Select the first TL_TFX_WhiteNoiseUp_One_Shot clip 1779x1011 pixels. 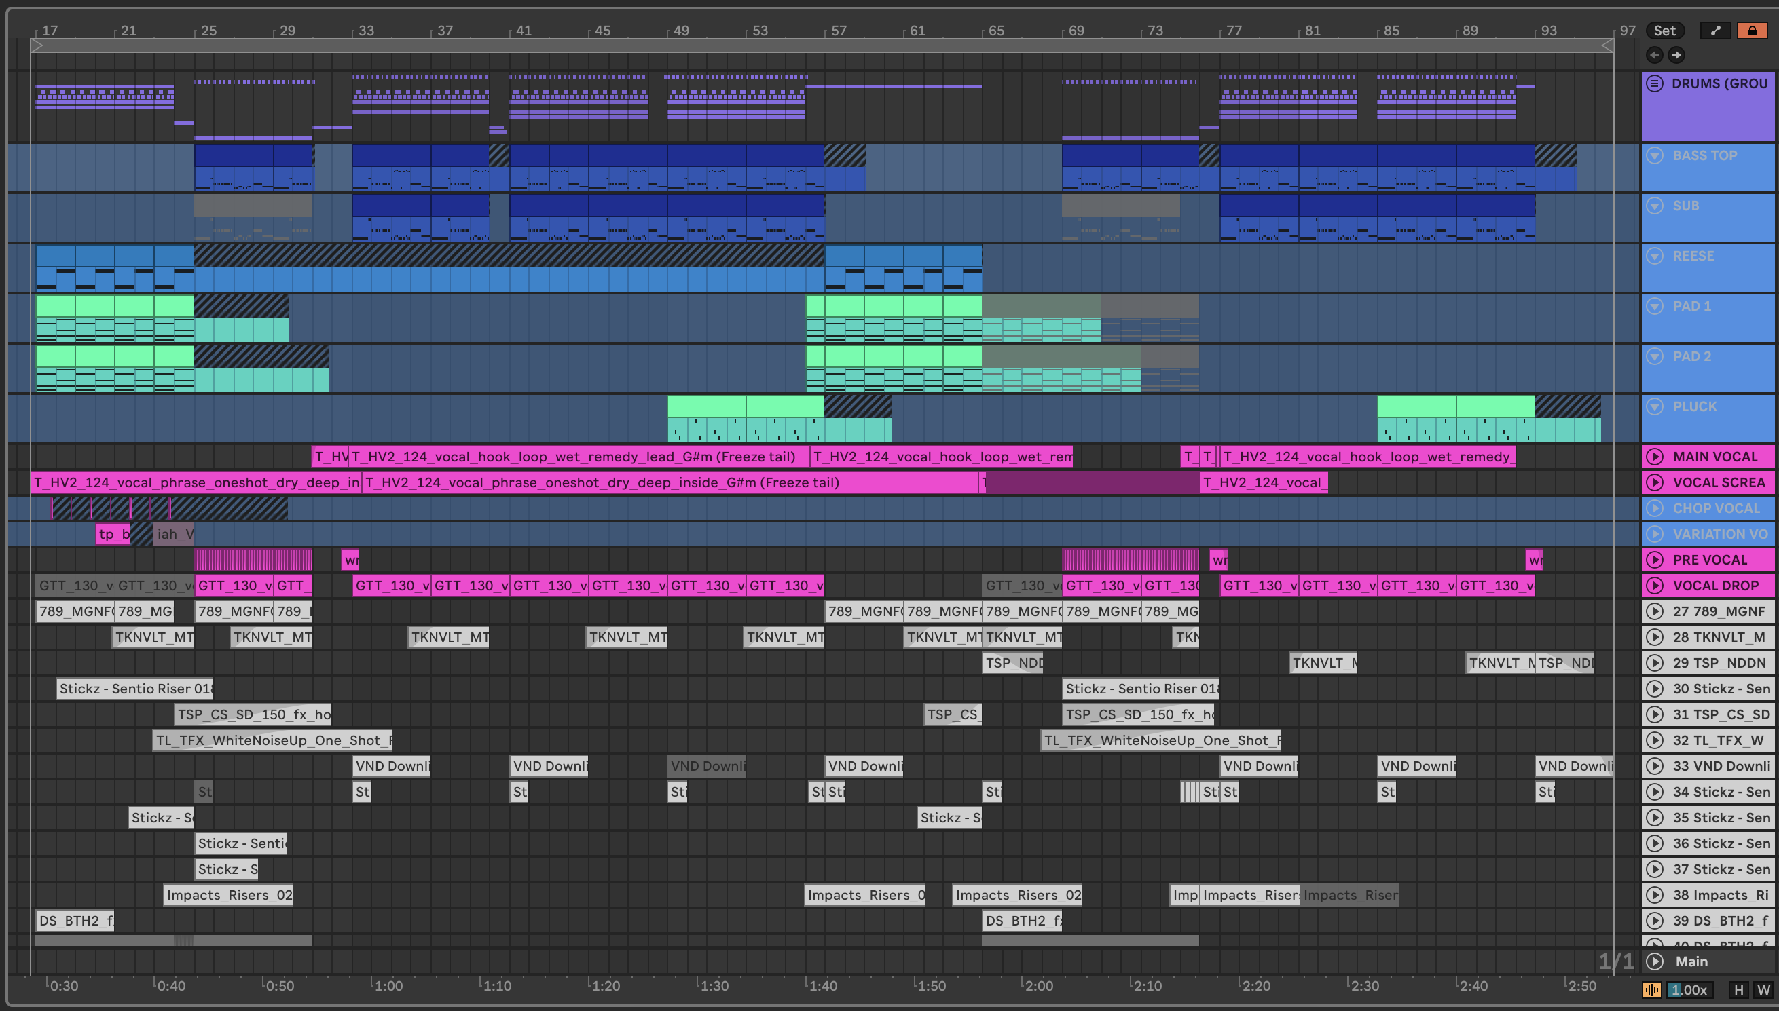[x=272, y=740]
